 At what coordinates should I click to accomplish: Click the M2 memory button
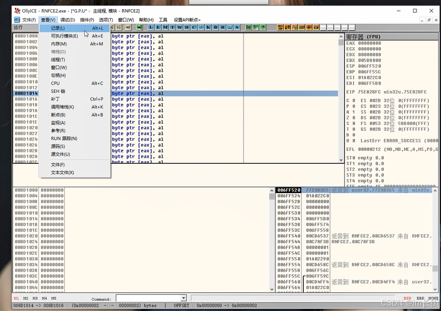26,298
